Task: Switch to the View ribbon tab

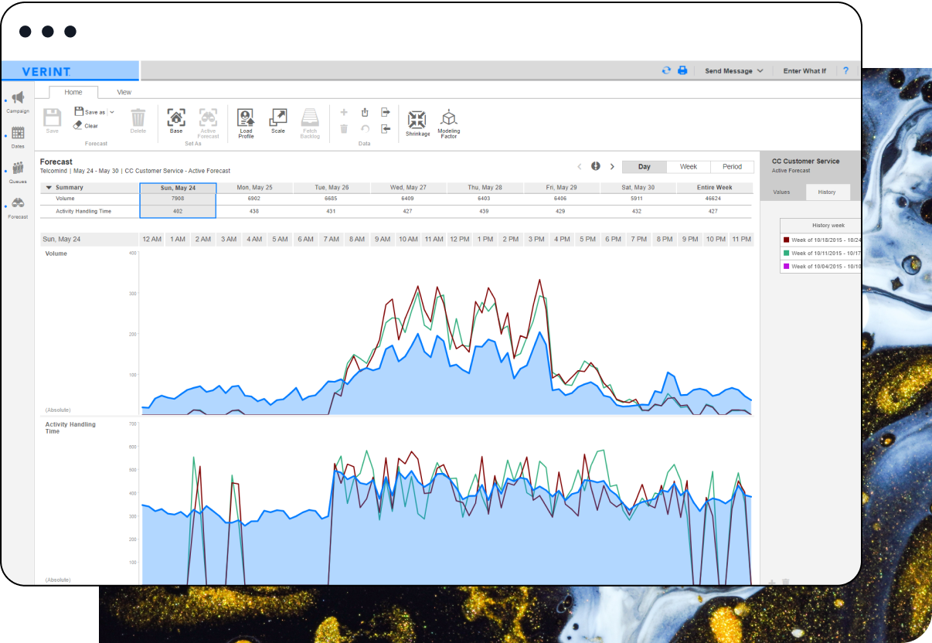Action: pyautogui.click(x=124, y=92)
